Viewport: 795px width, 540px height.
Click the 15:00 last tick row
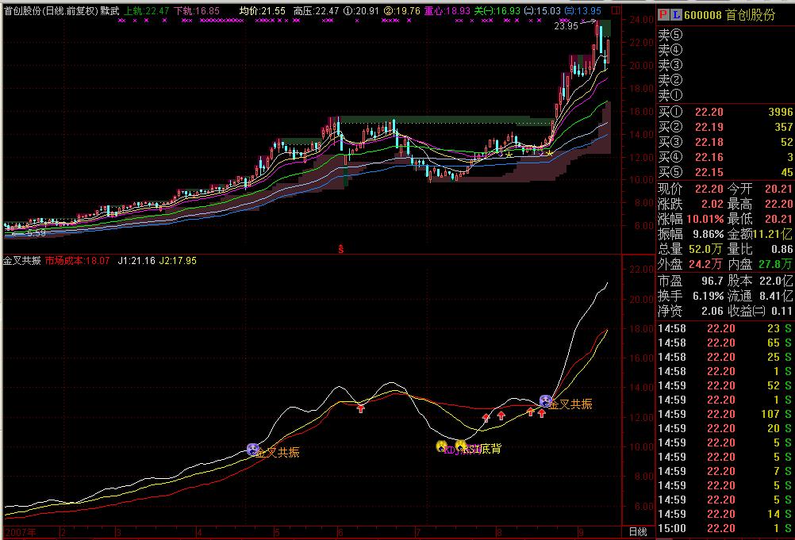725,528
